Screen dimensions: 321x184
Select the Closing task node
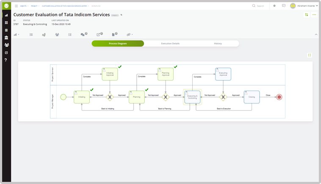click(252, 97)
